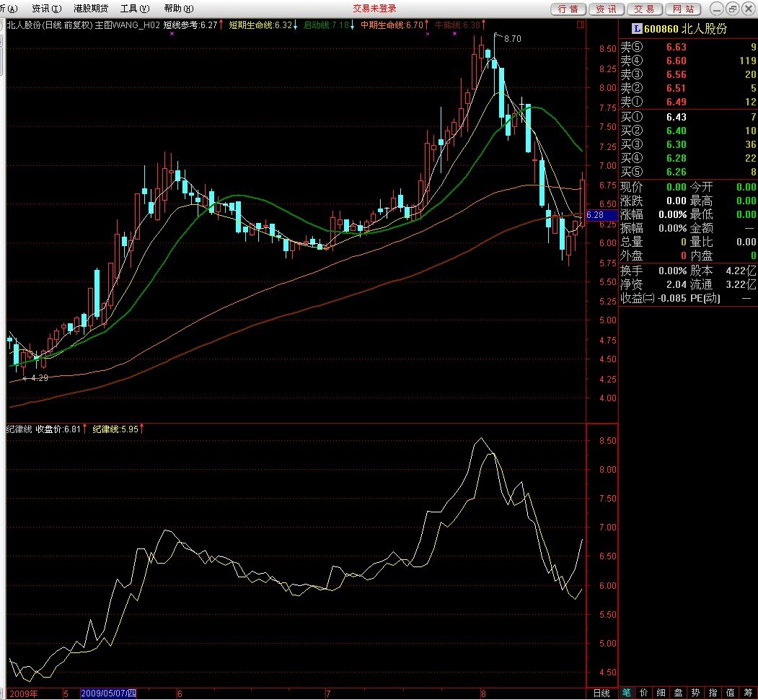Open the 港股期货 menu
The width and height of the screenshot is (758, 700).
[91, 9]
